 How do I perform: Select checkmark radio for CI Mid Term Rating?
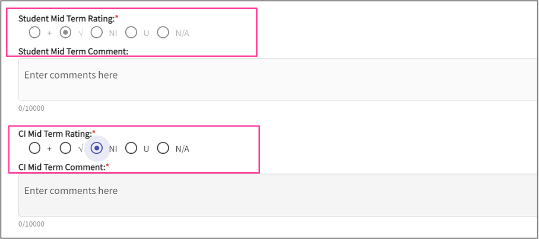pos(66,148)
